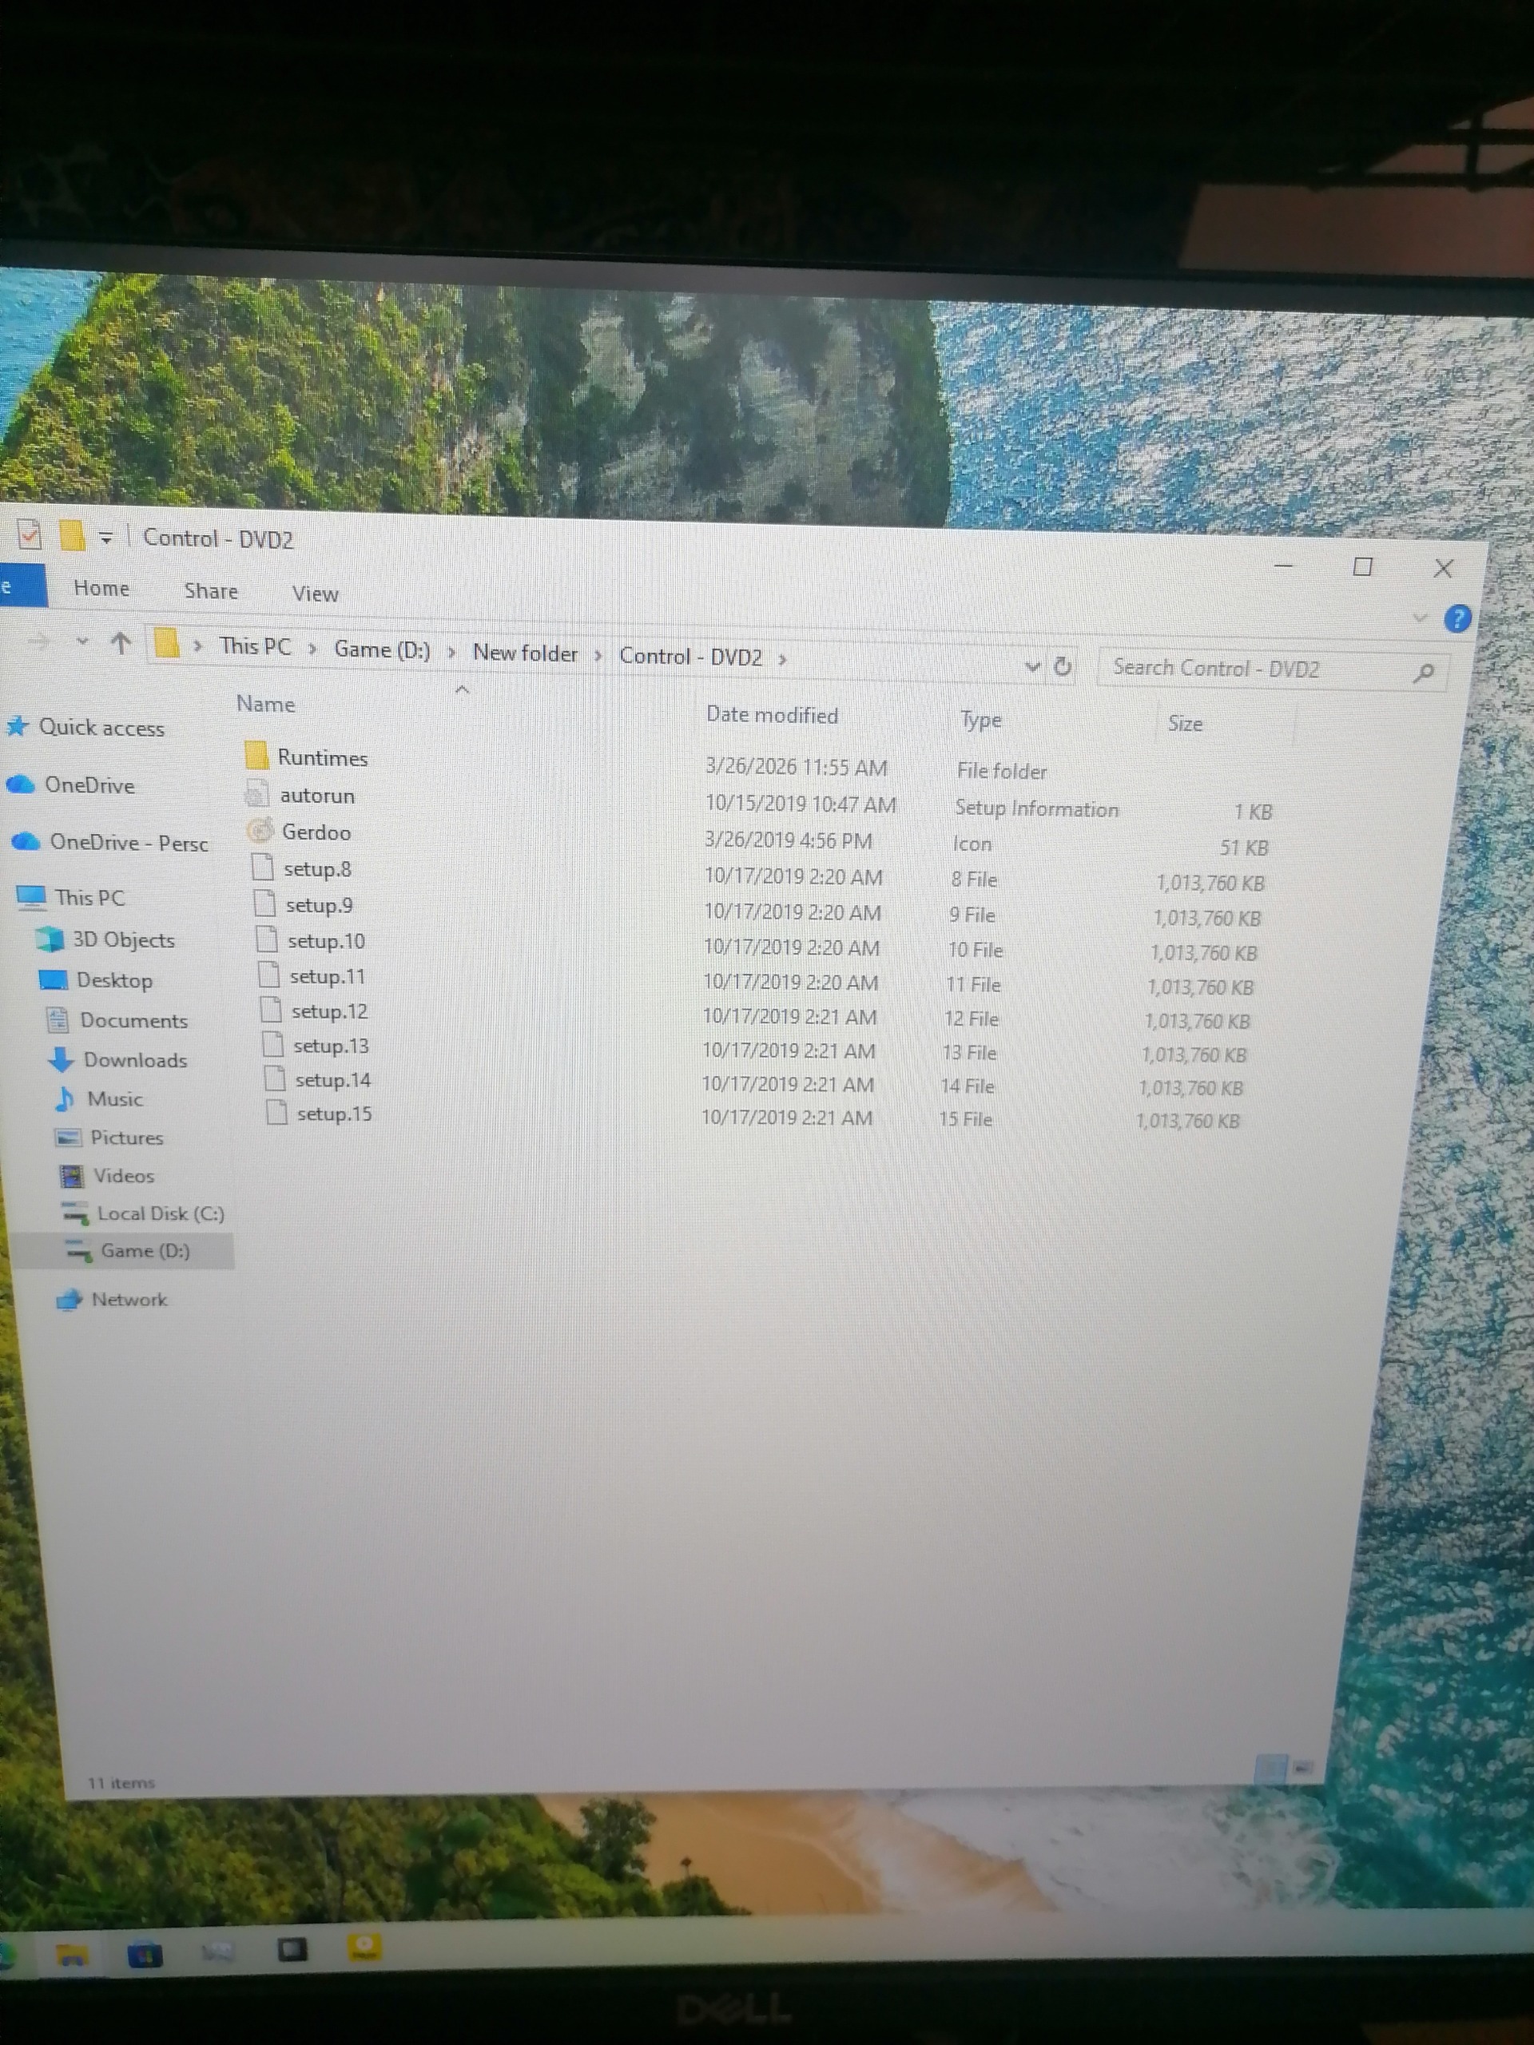Select the Runtimes folder icon
1534x2045 pixels.
257,756
